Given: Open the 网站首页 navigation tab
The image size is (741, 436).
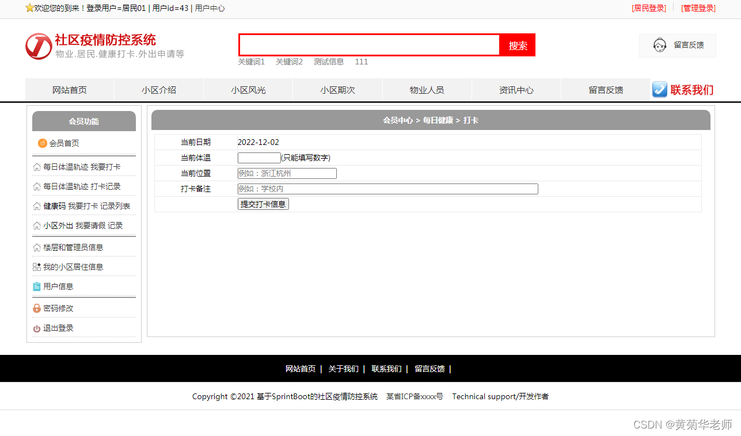Looking at the screenshot, I should click(x=70, y=90).
